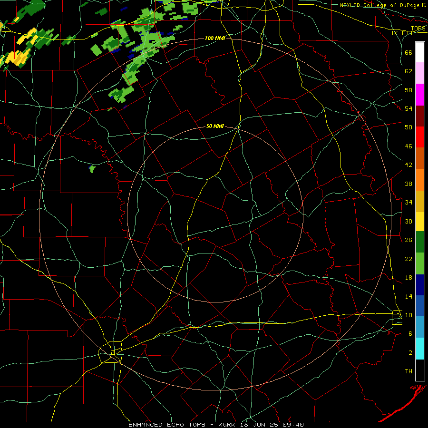The height and width of the screenshot is (428, 428).
Task: Click the '18' scale label on the legend
Action: (409, 278)
